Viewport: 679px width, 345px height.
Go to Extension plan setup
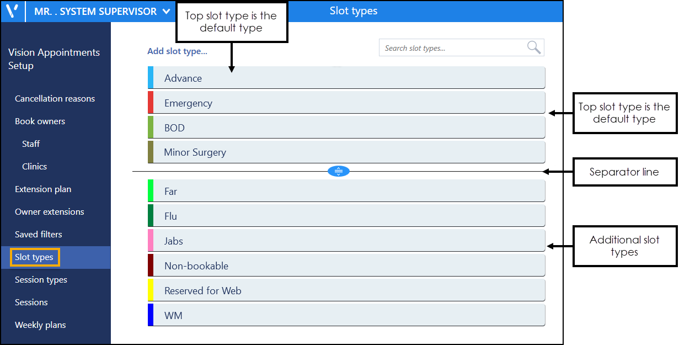pos(43,189)
